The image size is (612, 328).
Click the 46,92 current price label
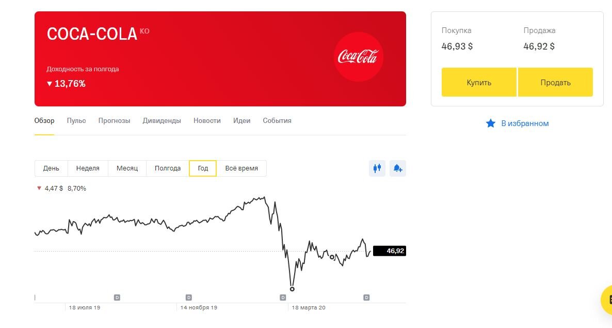(390, 251)
